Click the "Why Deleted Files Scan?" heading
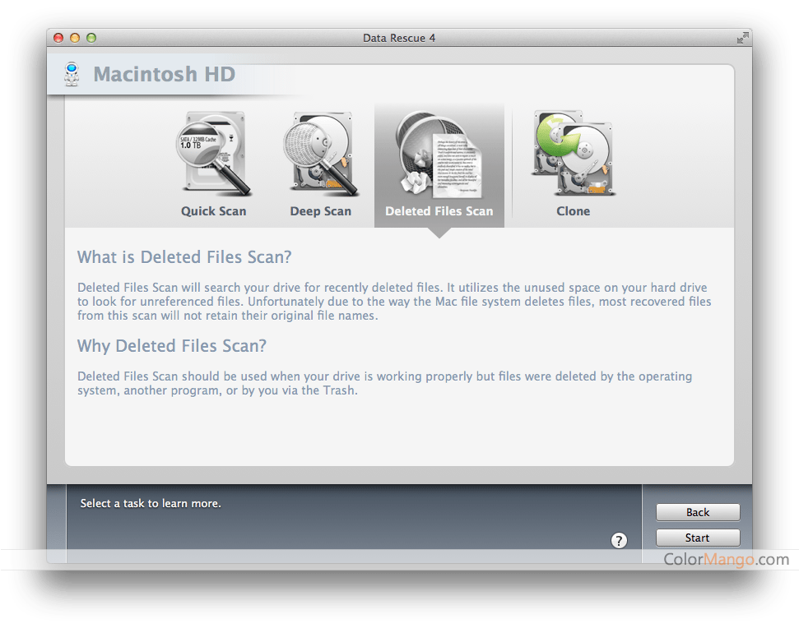The height and width of the screenshot is (628, 799). (172, 346)
